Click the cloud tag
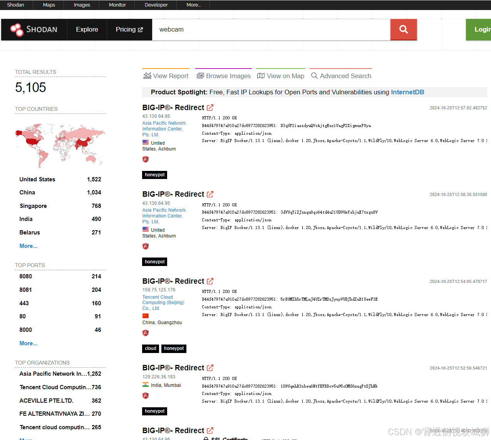 click(x=151, y=349)
